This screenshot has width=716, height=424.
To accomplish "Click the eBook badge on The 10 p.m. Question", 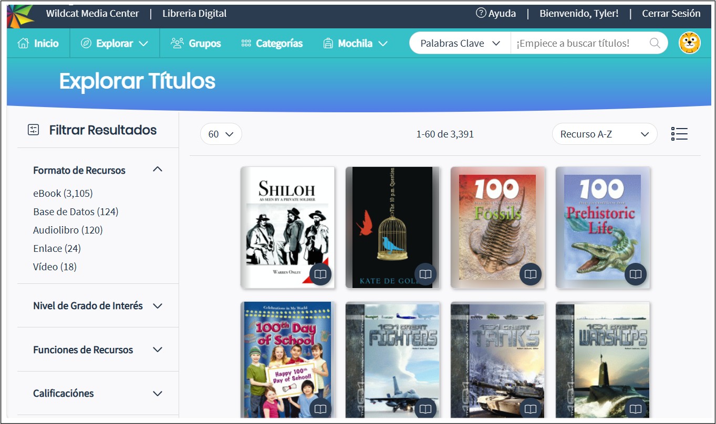I will point(426,274).
